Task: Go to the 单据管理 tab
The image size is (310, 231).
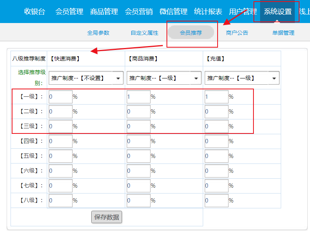Action: click(x=283, y=33)
